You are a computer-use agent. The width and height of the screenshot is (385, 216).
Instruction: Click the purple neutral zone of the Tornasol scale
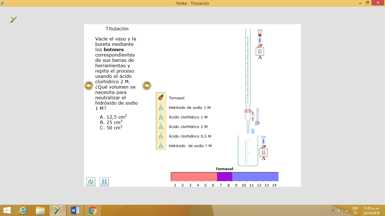224,177
